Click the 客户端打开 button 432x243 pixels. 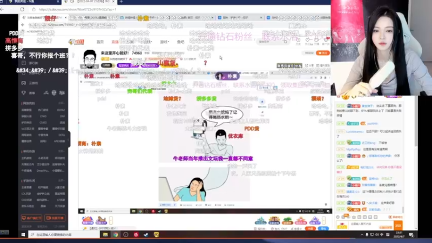32,218
